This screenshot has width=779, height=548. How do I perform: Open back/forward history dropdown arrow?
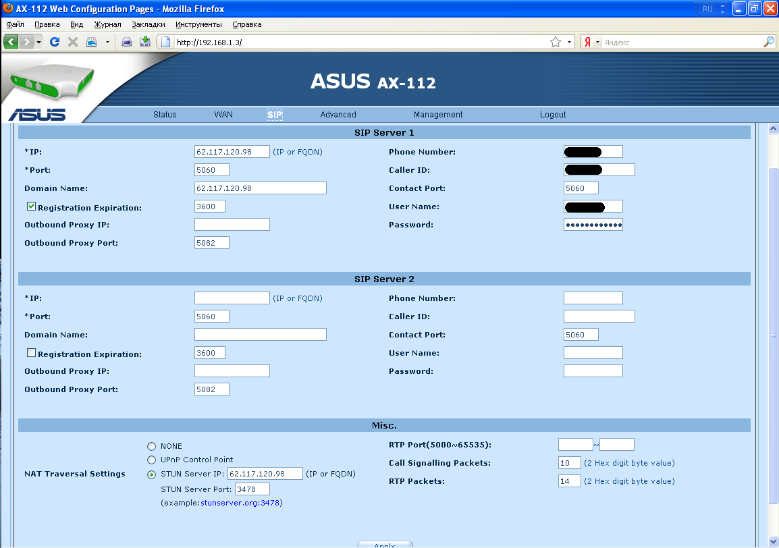pos(38,43)
